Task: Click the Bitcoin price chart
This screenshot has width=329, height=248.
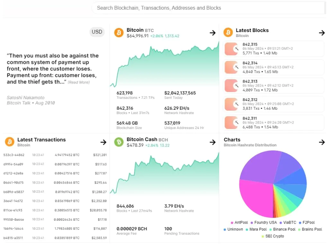Action: pyautogui.click(x=164, y=64)
